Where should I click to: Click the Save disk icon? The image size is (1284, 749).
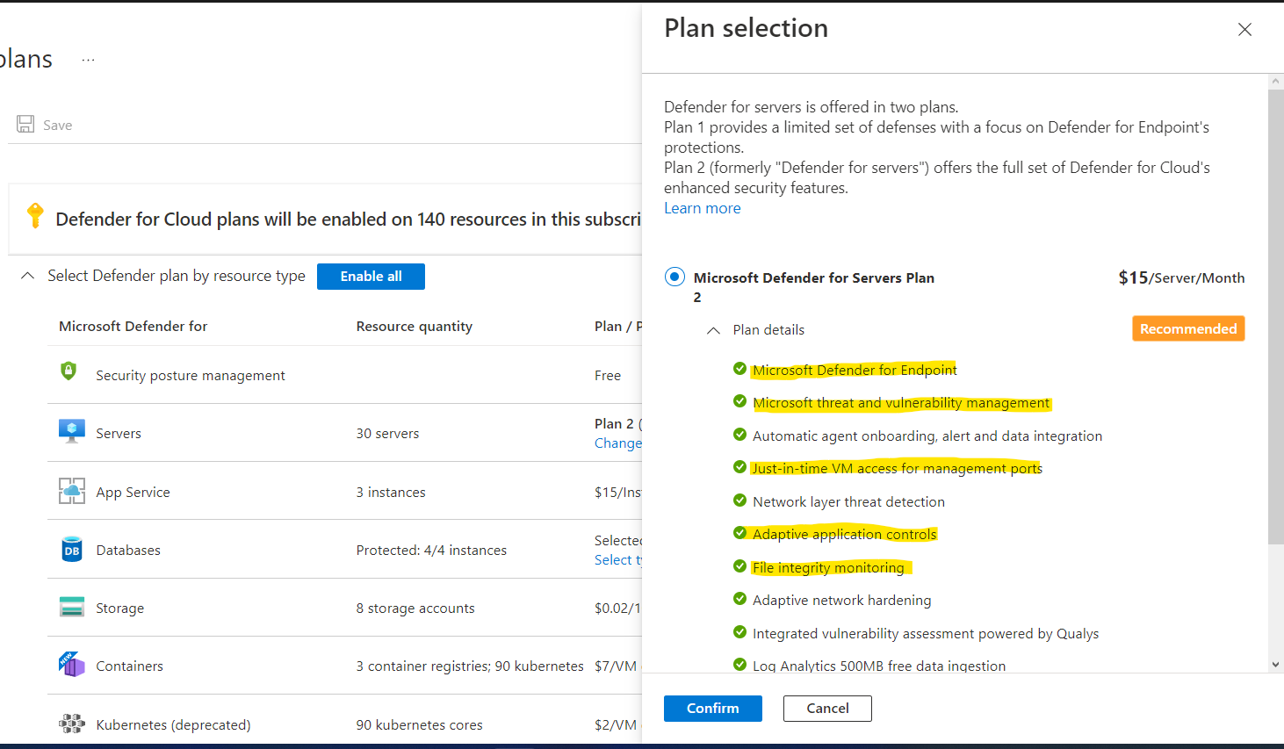point(25,125)
